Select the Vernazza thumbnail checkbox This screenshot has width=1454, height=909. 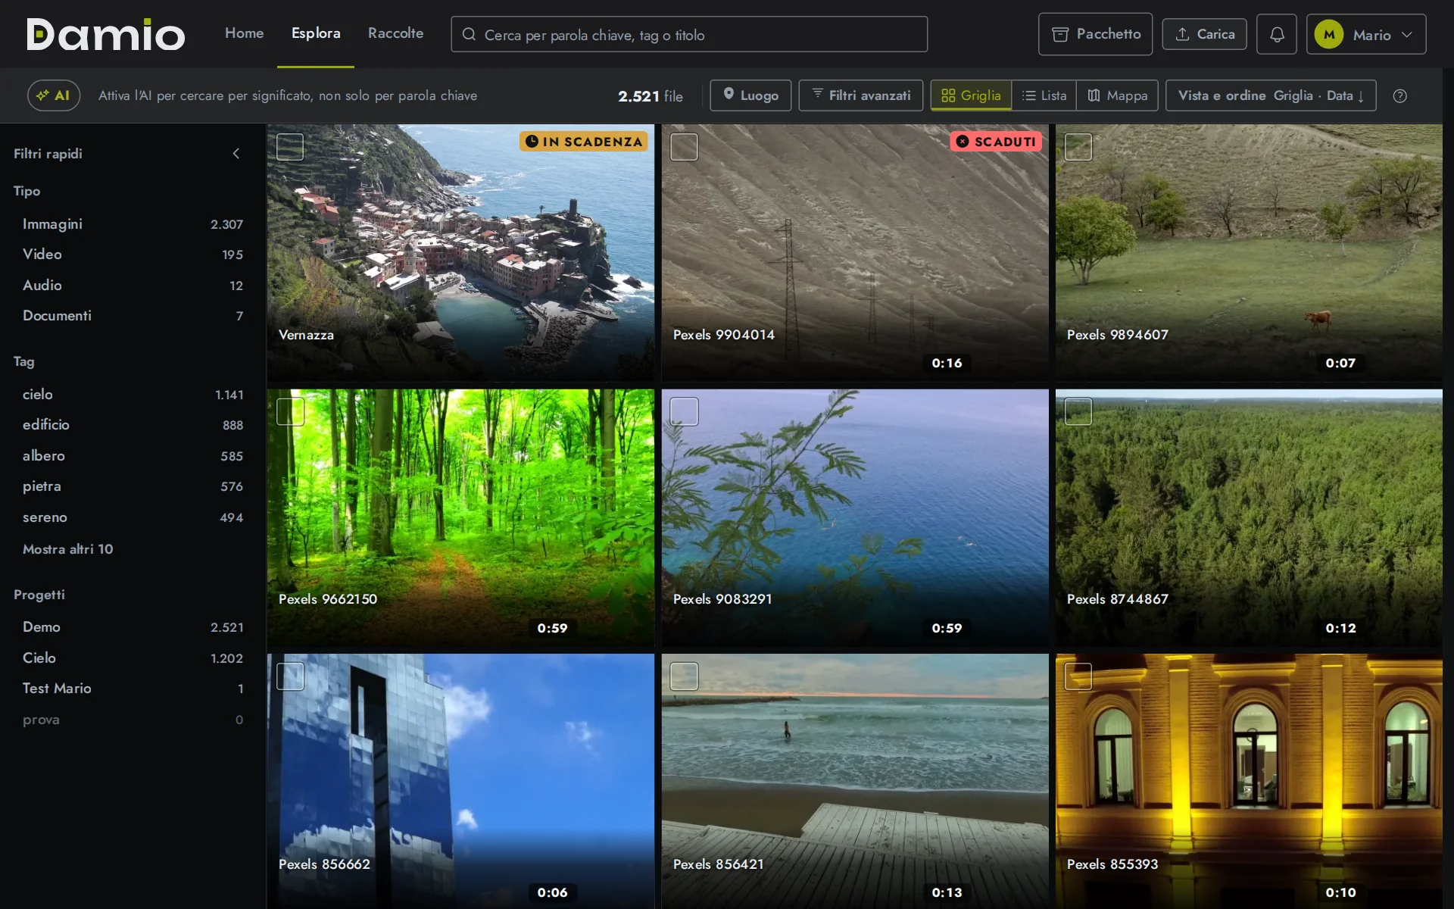coord(290,147)
